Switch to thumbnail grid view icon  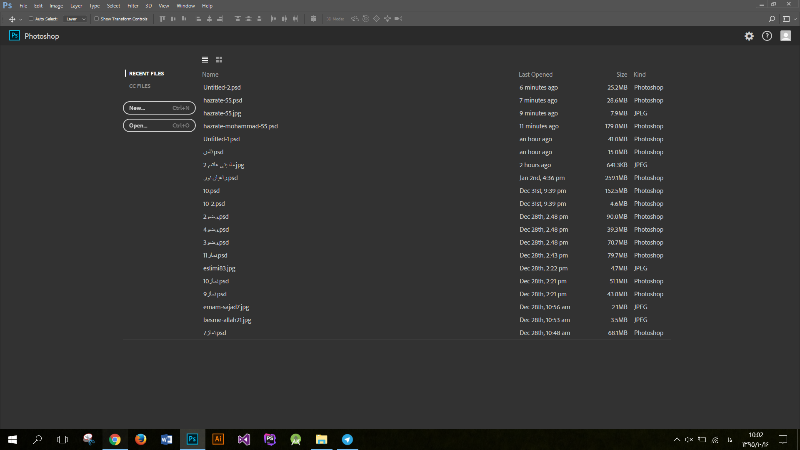219,60
